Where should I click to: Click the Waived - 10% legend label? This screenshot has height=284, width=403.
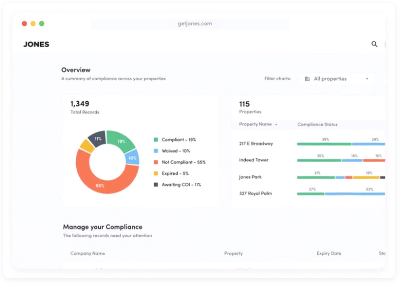(176, 151)
